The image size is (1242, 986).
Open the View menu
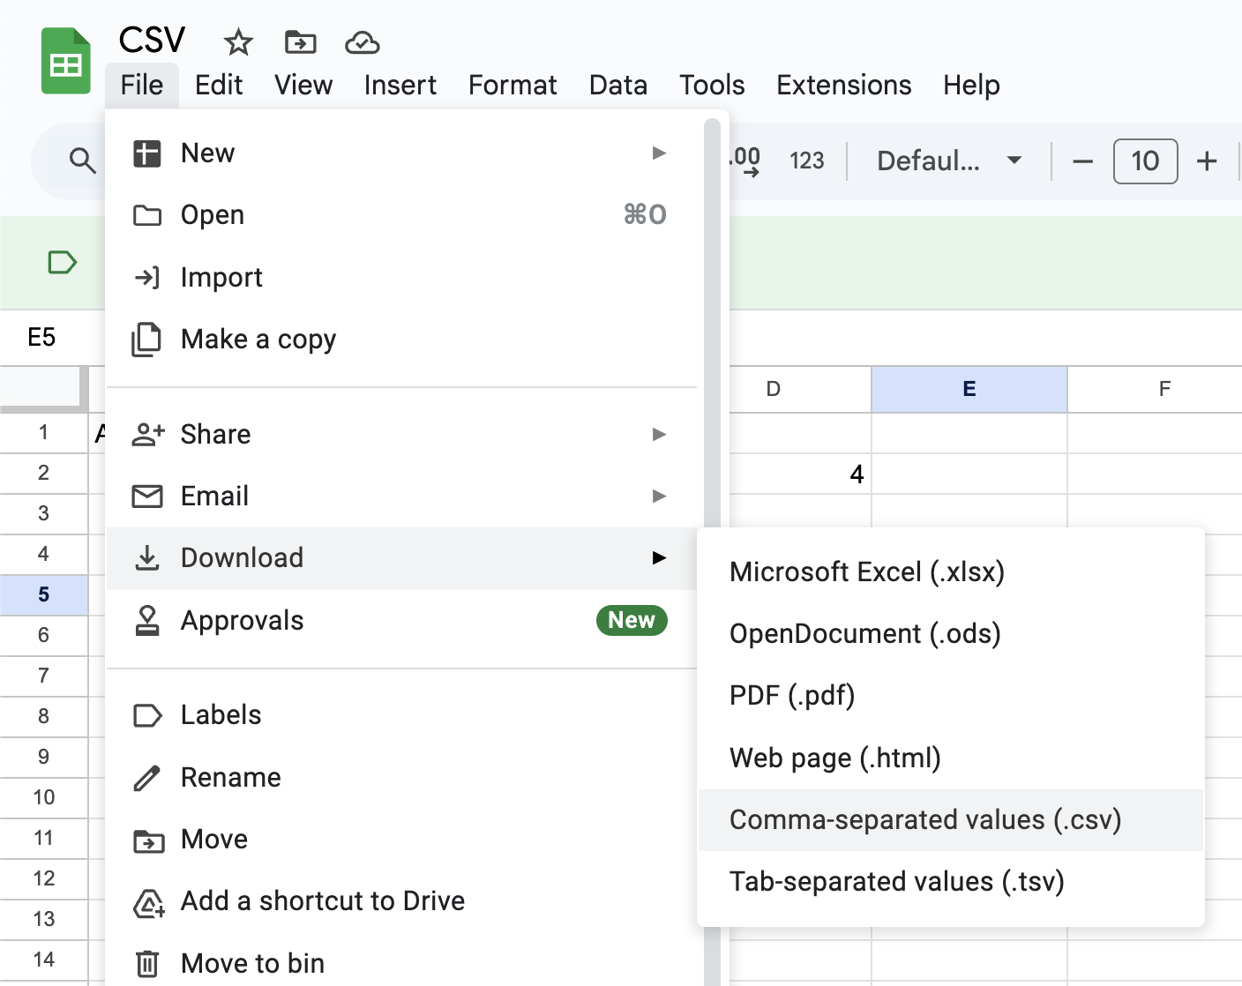pyautogui.click(x=303, y=85)
